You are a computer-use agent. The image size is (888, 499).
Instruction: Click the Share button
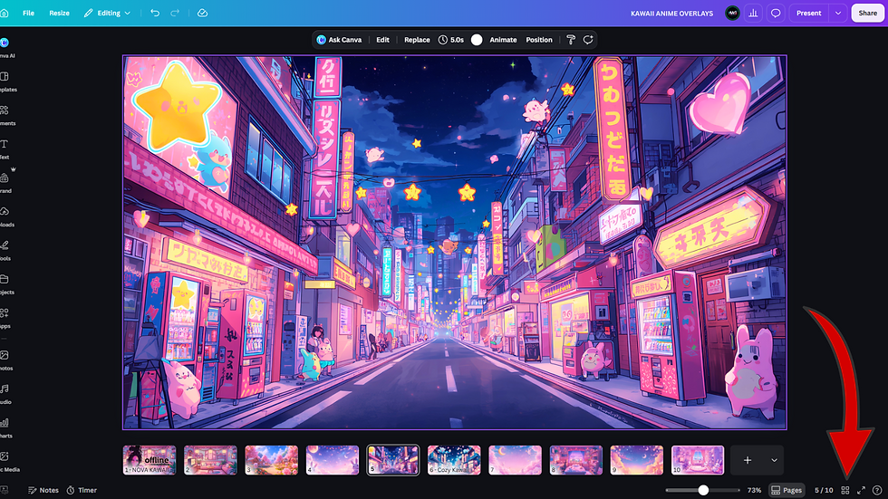pos(867,13)
